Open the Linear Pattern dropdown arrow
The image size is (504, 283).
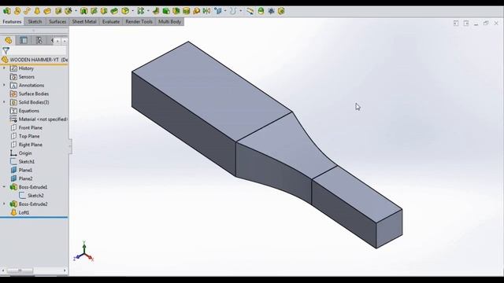[x=148, y=11]
